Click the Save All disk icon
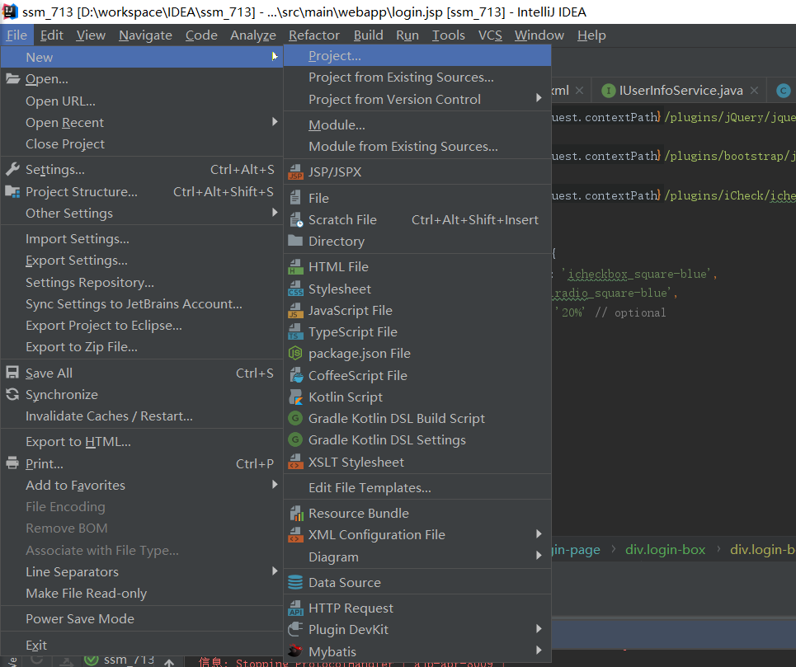This screenshot has height=667, width=796. pyautogui.click(x=12, y=373)
